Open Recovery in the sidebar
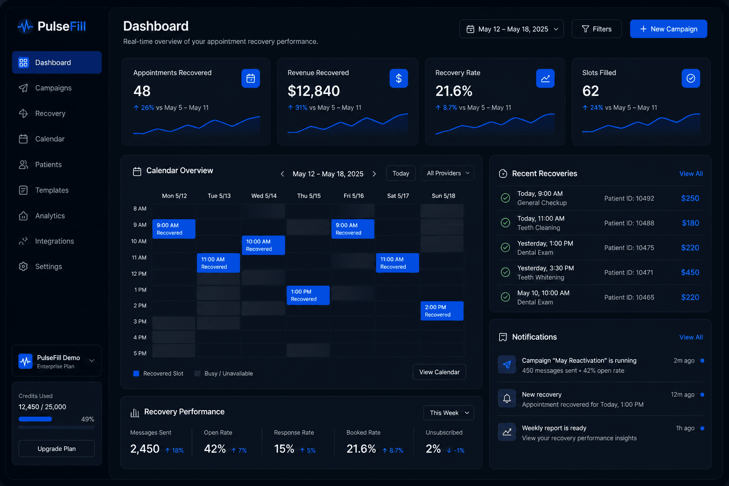This screenshot has height=486, width=729. [x=57, y=113]
